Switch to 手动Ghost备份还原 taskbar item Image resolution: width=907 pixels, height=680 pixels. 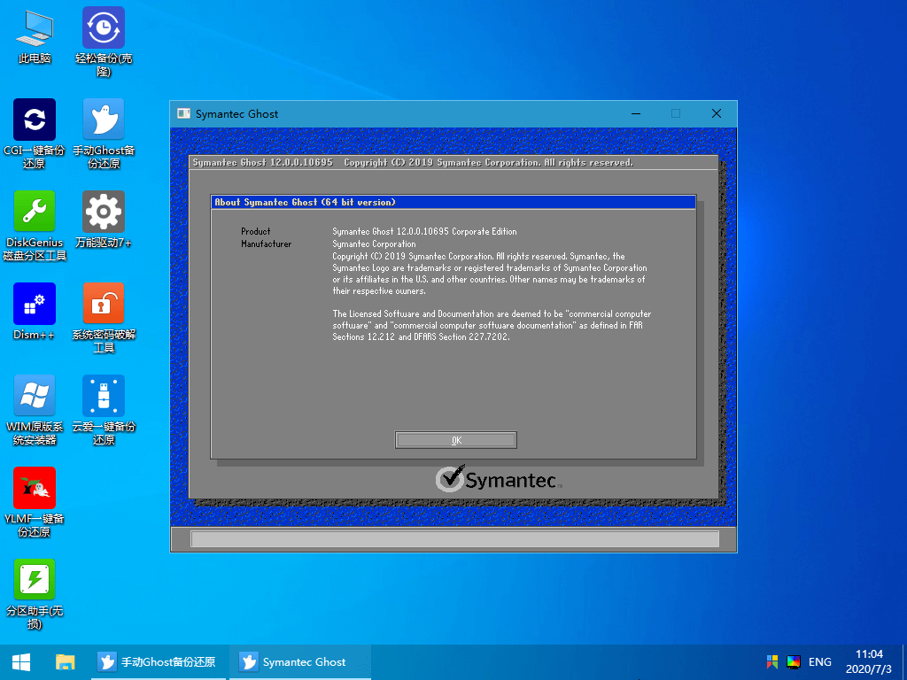(x=158, y=661)
